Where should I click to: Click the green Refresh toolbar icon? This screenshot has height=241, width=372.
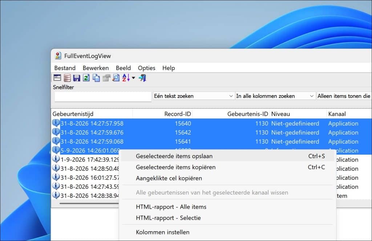click(x=86, y=78)
